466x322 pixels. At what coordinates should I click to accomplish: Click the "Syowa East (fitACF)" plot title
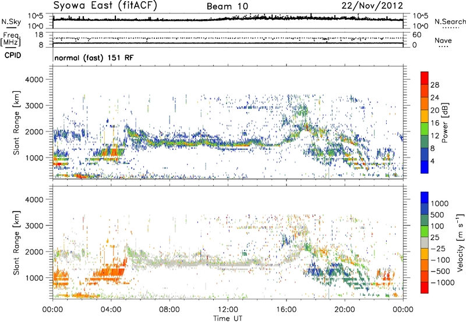pos(105,5)
